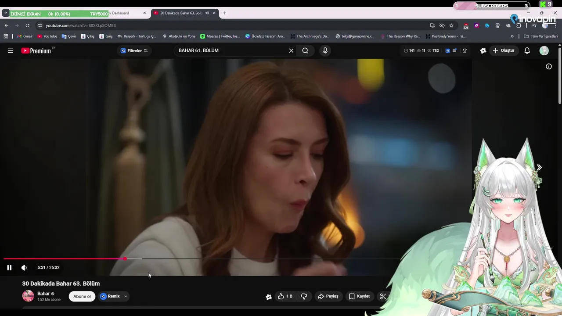Go back in browser history
This screenshot has width=562, height=316.
click(7, 25)
